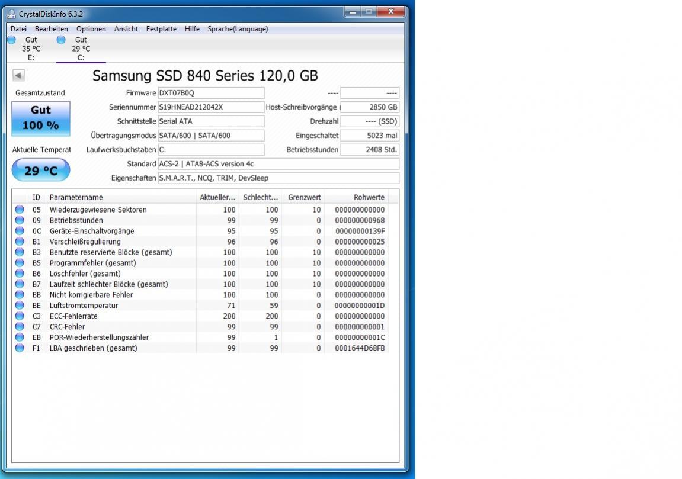Select the LBA geschrieben (gesamt) parameter name
The width and height of the screenshot is (682, 479).
93,348
